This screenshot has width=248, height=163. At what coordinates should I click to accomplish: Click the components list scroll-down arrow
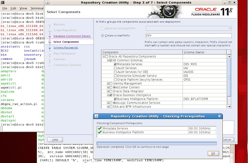click(229, 107)
